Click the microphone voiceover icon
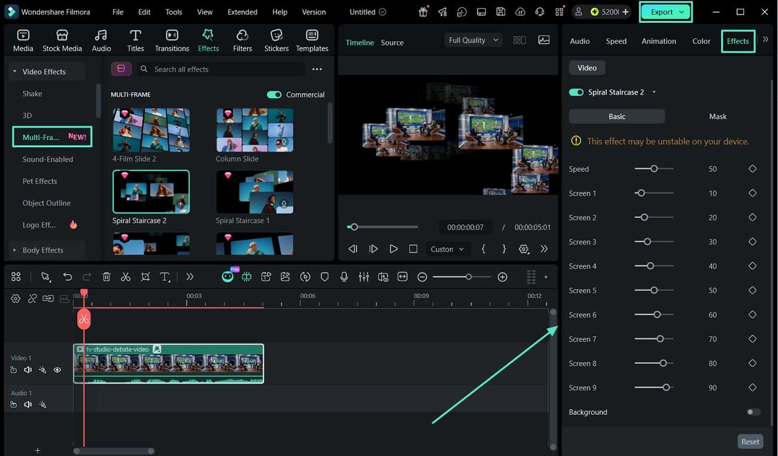The width and height of the screenshot is (778, 456). (x=344, y=276)
